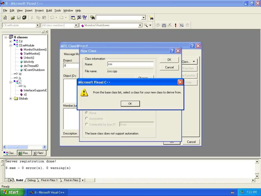Select InterfaceSupportsE item in the tree

point(35,90)
